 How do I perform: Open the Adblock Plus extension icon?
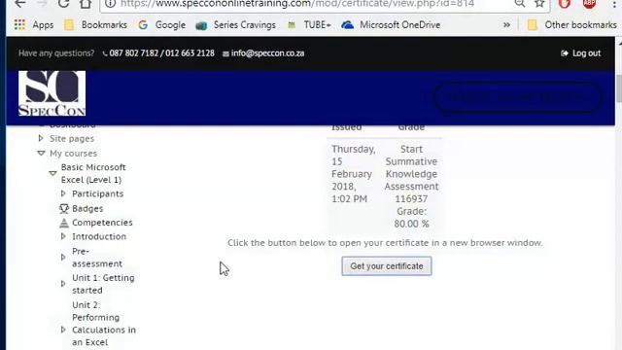[x=590, y=4]
